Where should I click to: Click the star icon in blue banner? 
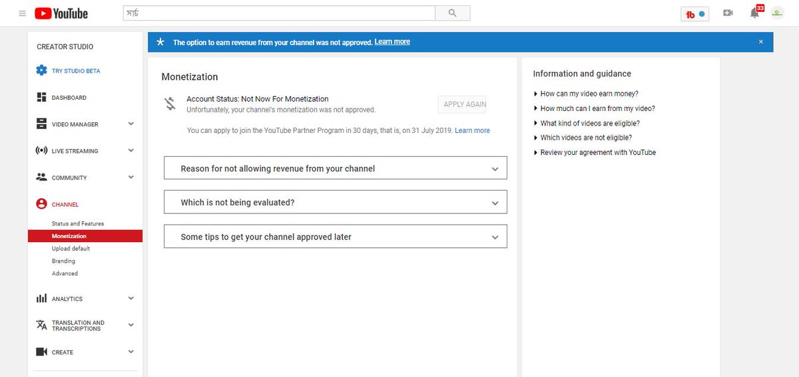click(160, 42)
